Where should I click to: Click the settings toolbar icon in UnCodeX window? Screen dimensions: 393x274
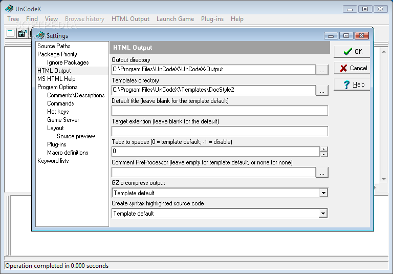coord(22,33)
